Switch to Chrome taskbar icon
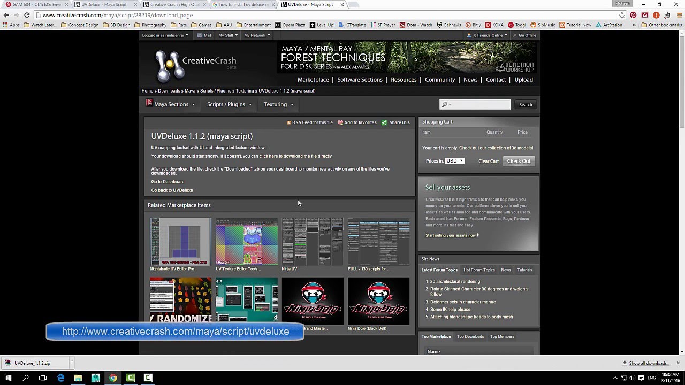This screenshot has width=685, height=385. click(x=113, y=378)
